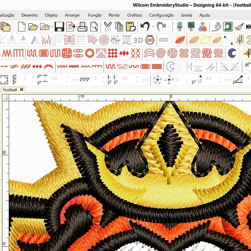Toggle the filled red leaf stitch view
The height and width of the screenshot is (251, 251).
coord(180,40)
